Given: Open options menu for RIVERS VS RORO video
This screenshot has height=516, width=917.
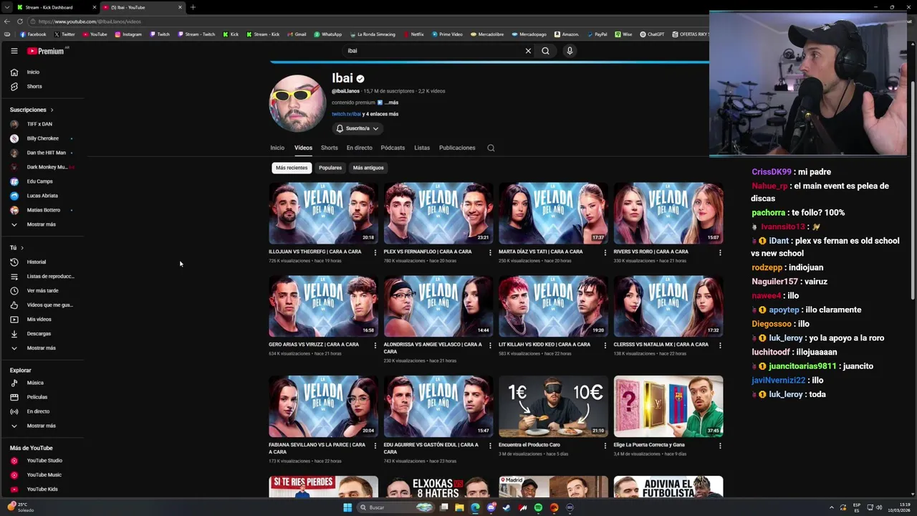Looking at the screenshot, I should (720, 252).
